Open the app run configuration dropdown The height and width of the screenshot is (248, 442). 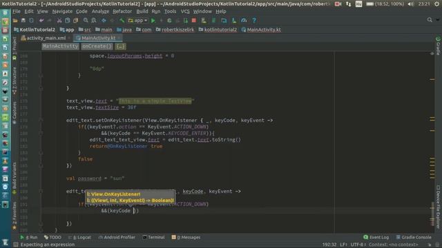[x=137, y=21]
